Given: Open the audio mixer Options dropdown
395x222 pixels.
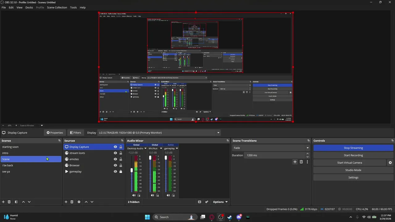Looking at the screenshot, I should 220,202.
